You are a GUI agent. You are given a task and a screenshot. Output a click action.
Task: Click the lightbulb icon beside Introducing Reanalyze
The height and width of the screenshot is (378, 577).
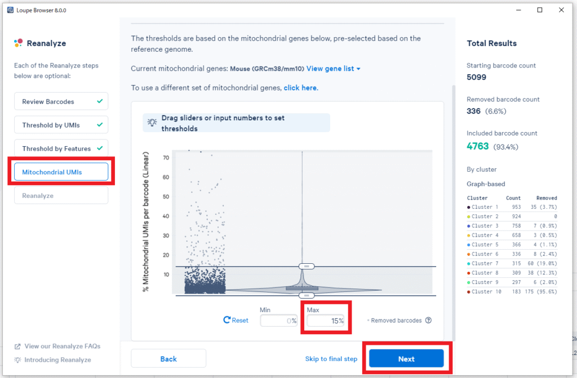[17, 360]
